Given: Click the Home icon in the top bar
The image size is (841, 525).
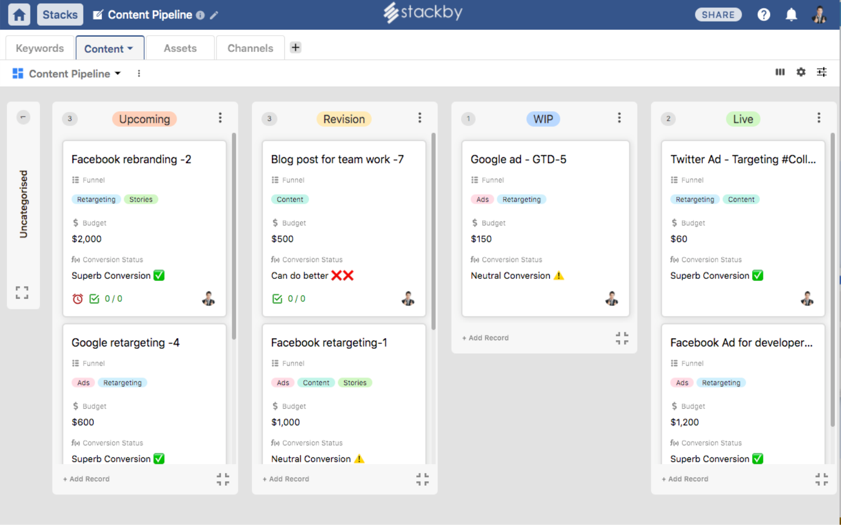Looking at the screenshot, I should (x=19, y=14).
